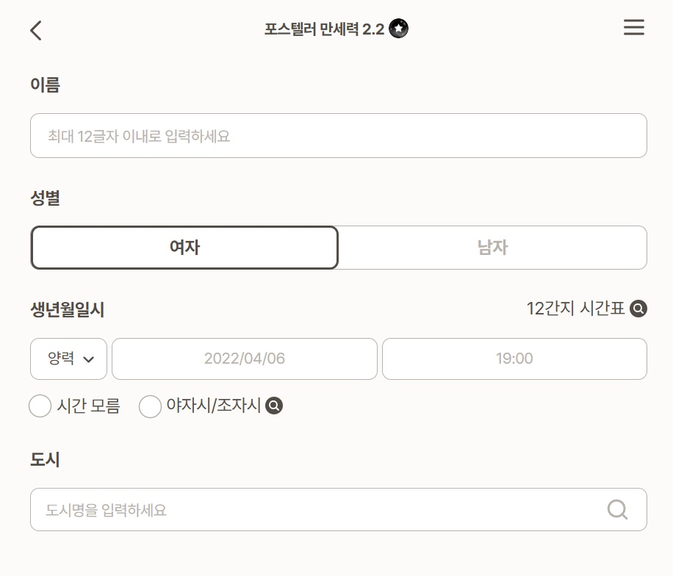Focus the 도시명을 입력하세요 city field
The height and width of the screenshot is (576, 673).
339,509
